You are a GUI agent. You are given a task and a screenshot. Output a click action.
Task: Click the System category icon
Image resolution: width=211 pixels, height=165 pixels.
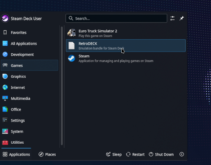tap(5, 131)
